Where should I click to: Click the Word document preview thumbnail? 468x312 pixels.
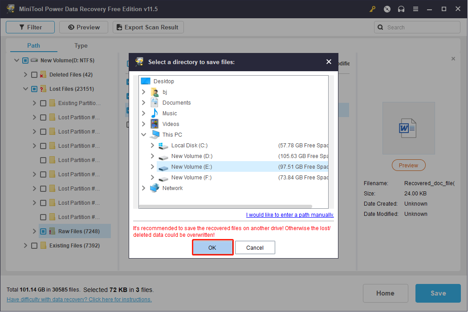[408, 128]
